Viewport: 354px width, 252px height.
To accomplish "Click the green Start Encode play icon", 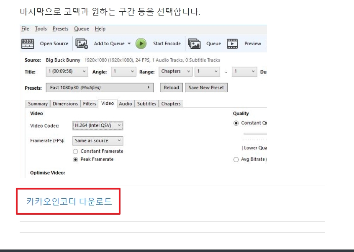I will 141,44.
